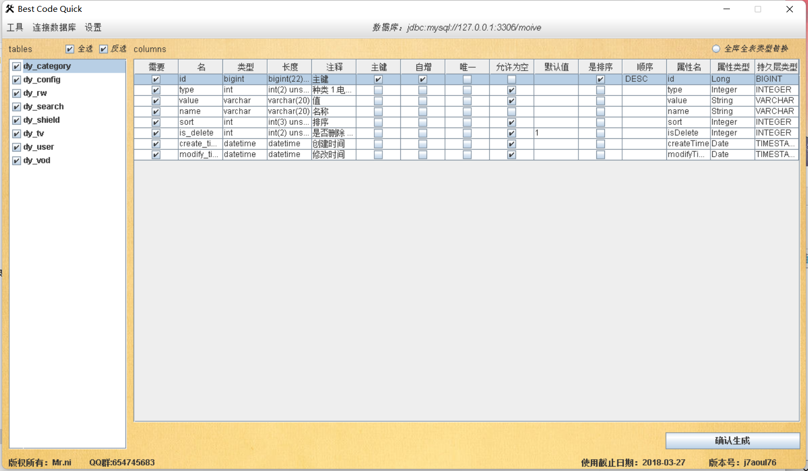This screenshot has height=471, width=808.
Task: Click the bigint type cell
Action: pyautogui.click(x=245, y=79)
